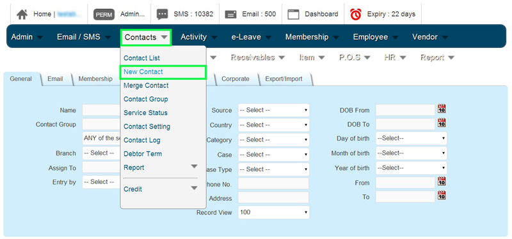Click the DOB To input field
The height and width of the screenshot is (239, 512).
click(x=405, y=124)
